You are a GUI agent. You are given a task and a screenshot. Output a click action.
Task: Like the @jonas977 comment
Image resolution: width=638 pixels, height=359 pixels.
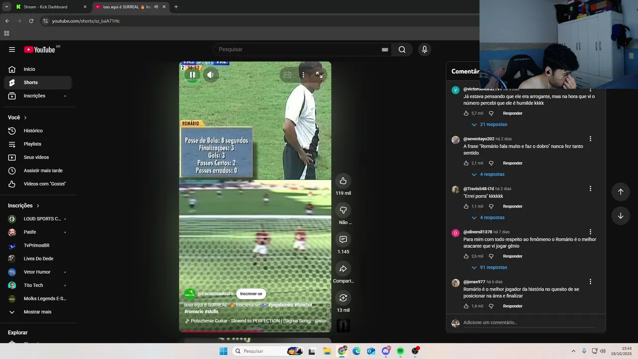(467, 306)
